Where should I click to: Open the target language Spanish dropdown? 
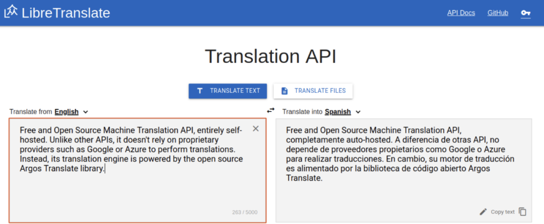tap(343, 111)
